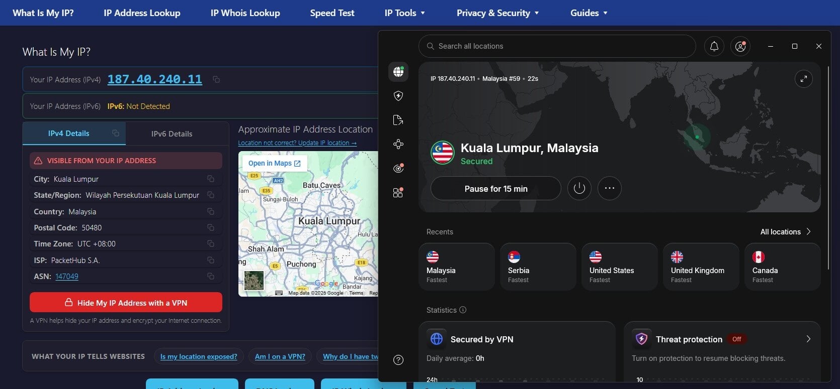Copy the IPv4 address 187.40.240.11
The height and width of the screenshot is (389, 840).
216,79
